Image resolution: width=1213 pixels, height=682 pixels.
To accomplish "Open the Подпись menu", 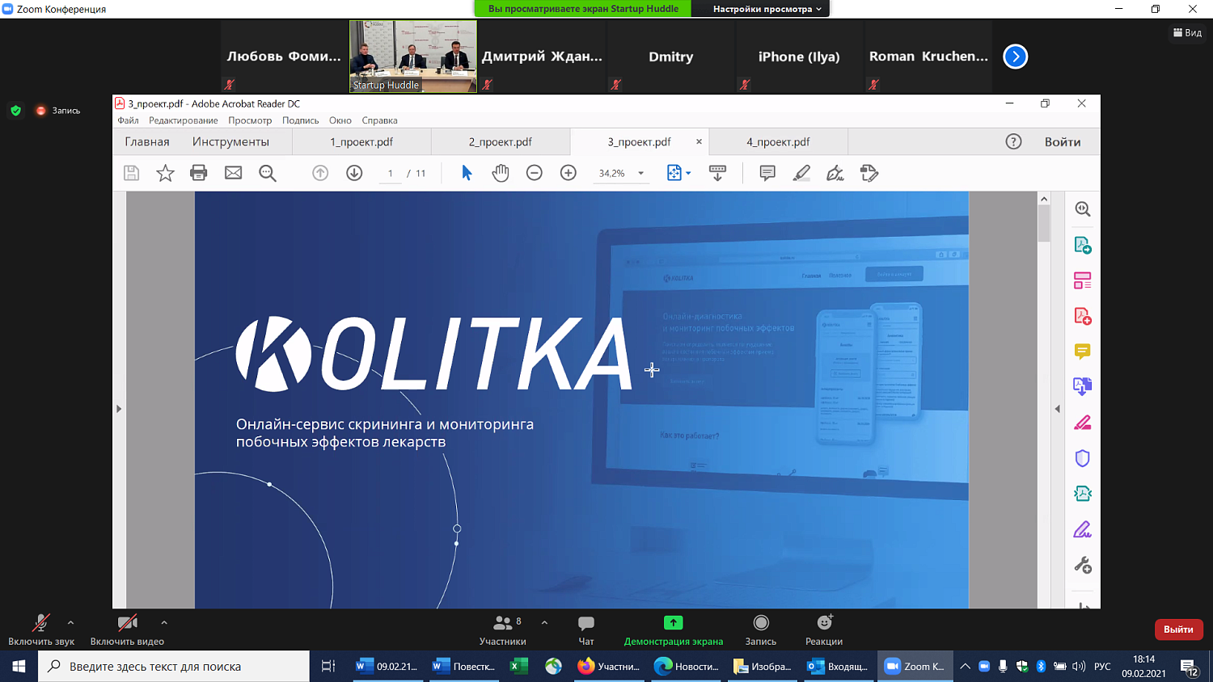I will coord(300,120).
